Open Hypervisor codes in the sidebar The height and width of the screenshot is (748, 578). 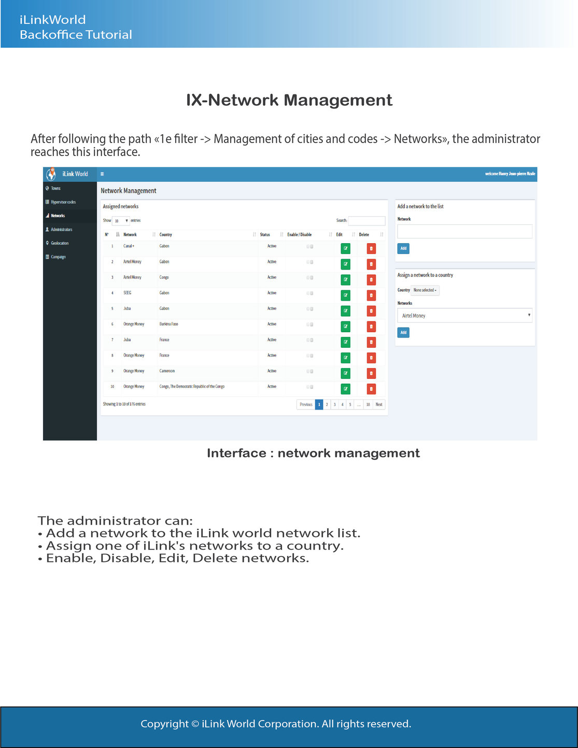click(x=63, y=202)
